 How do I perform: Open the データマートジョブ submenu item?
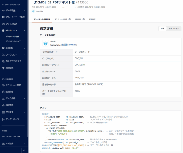(13, 41)
